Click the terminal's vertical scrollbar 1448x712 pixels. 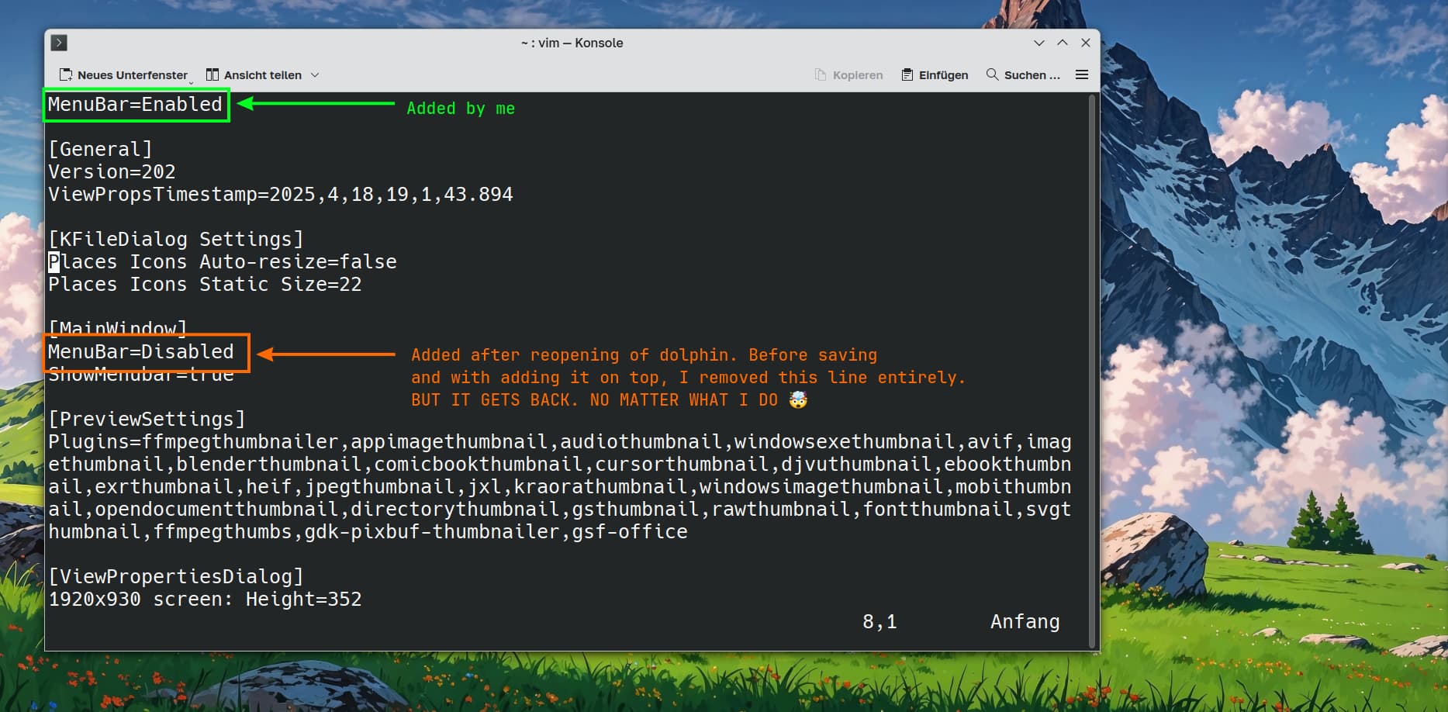pyautogui.click(x=1093, y=371)
